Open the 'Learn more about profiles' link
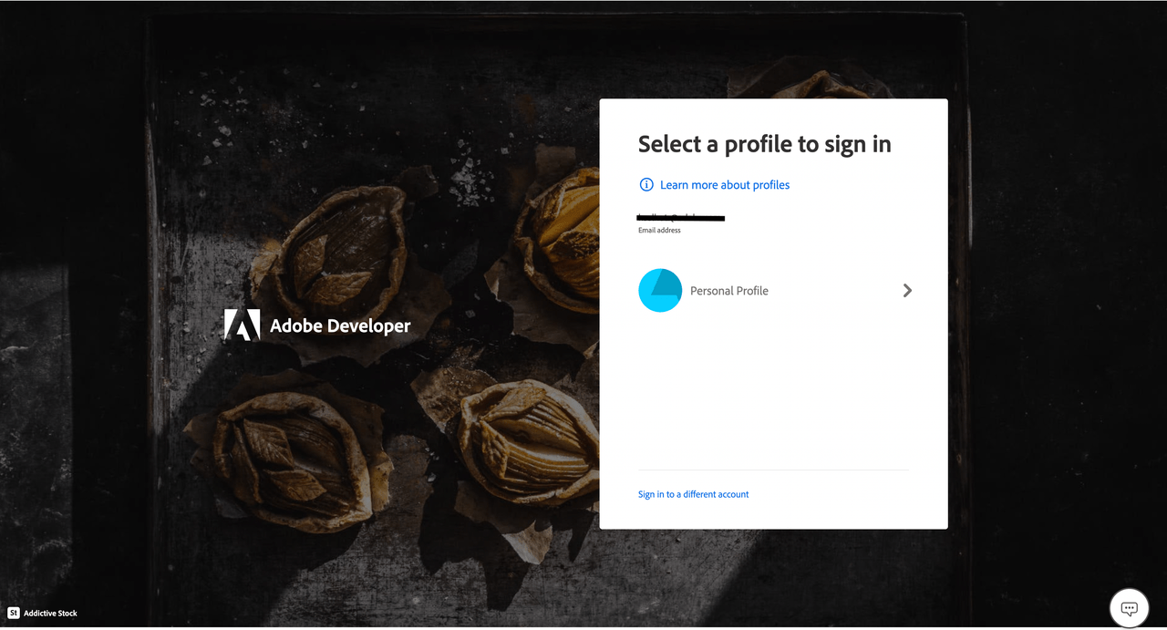 click(x=724, y=184)
